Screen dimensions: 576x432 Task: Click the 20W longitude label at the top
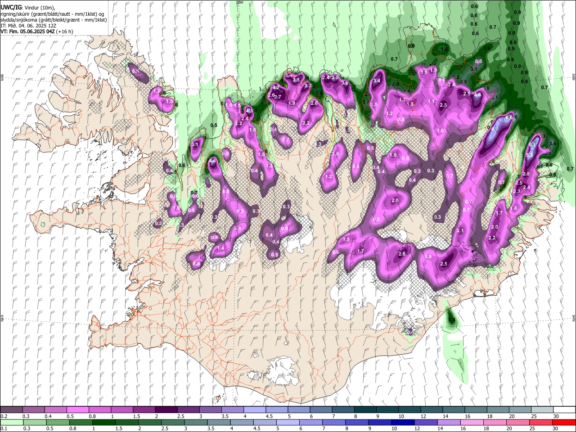(x=239, y=2)
